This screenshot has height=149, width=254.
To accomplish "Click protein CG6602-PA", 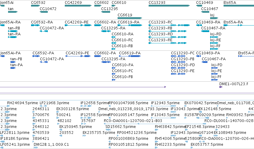I will pos(105,53).
